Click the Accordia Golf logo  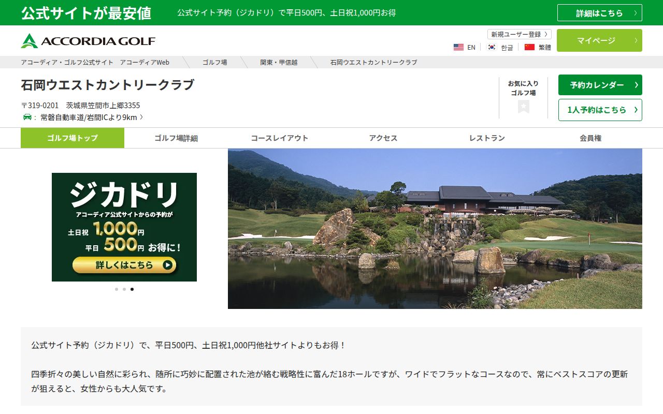click(88, 41)
